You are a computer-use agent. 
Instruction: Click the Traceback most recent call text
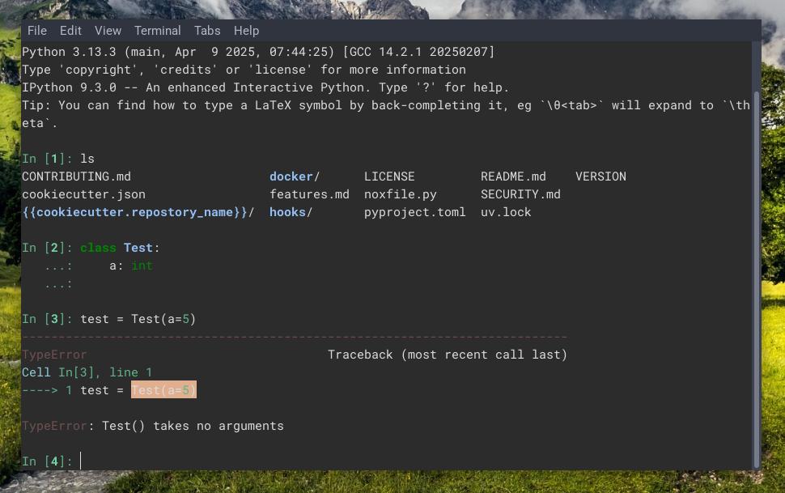tap(448, 354)
